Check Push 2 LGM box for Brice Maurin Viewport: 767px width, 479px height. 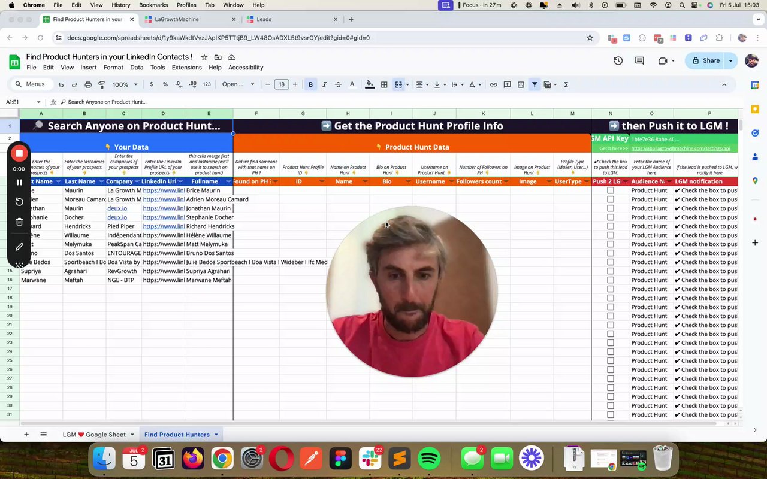[x=611, y=190]
